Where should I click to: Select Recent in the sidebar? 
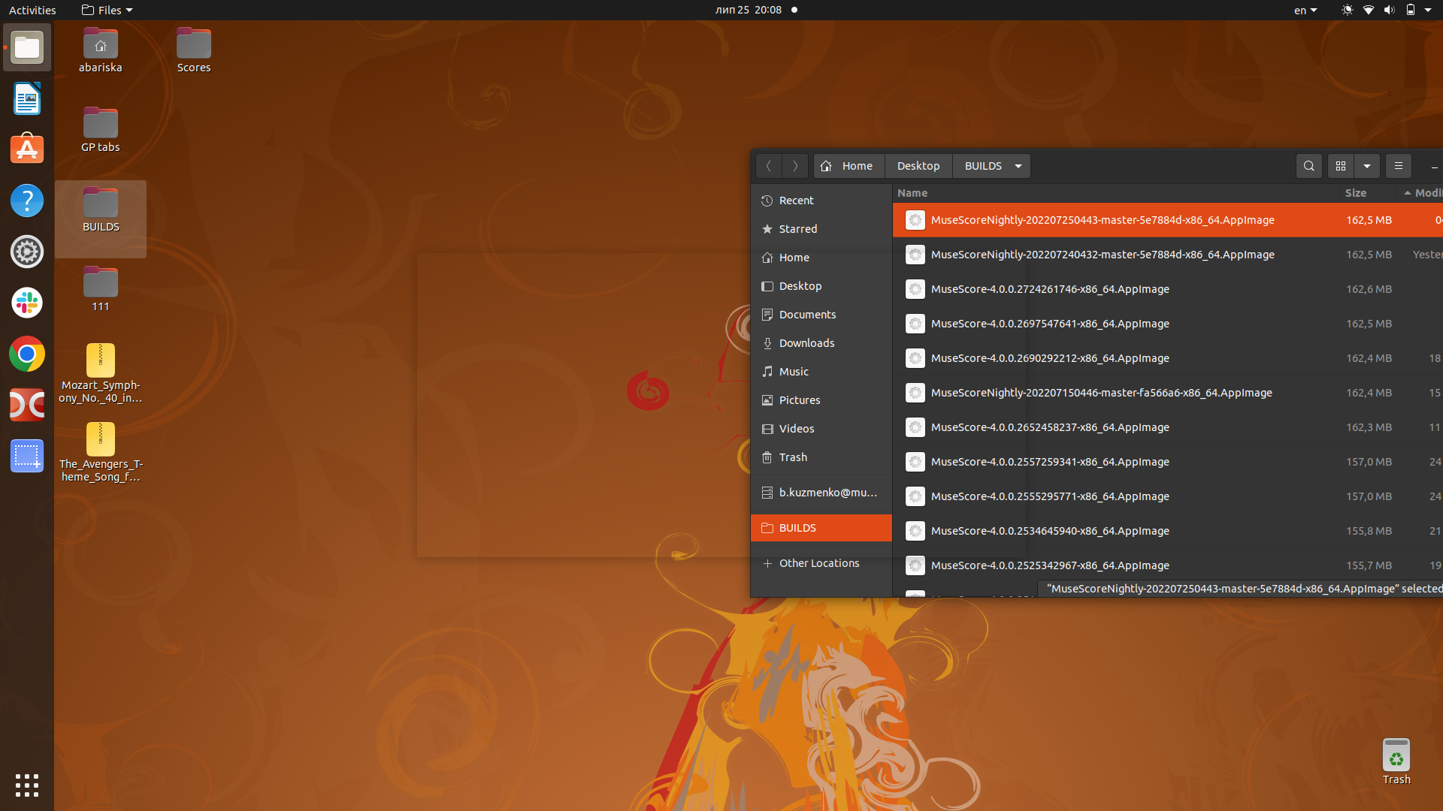(x=796, y=200)
